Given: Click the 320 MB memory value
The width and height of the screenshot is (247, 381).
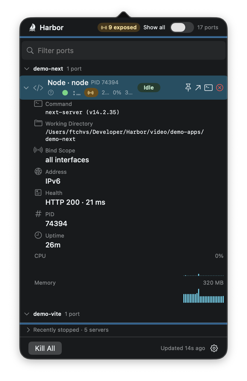Looking at the screenshot, I should tap(213, 283).
